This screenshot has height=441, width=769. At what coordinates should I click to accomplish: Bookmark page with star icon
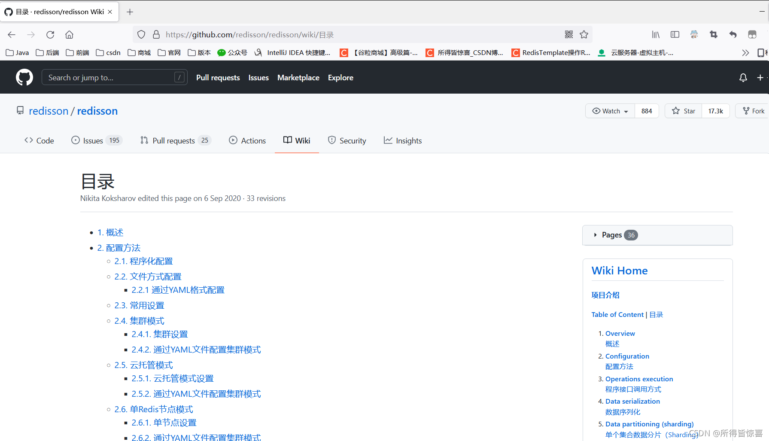(x=584, y=34)
